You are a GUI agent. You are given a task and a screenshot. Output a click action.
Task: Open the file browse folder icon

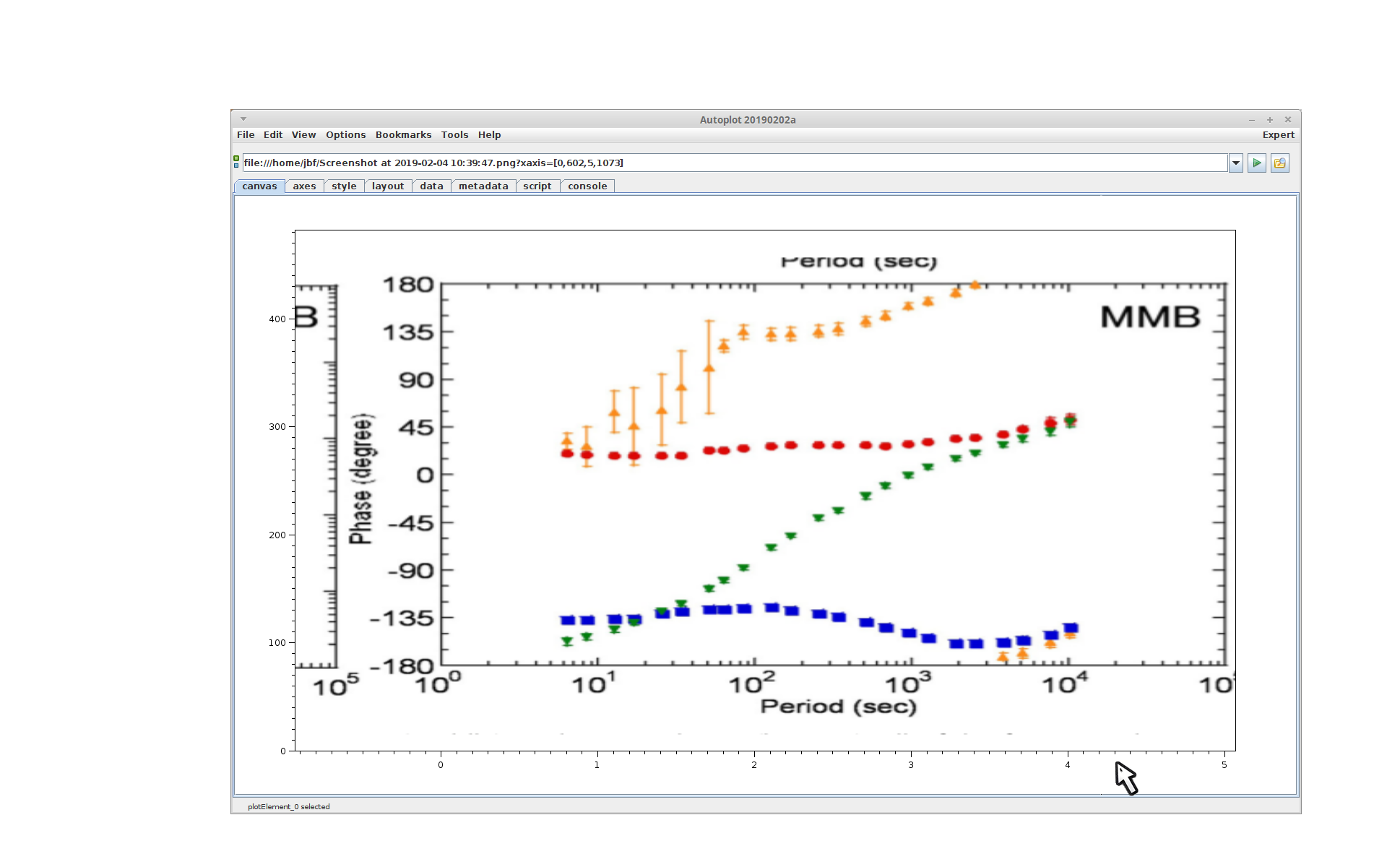[1280, 163]
